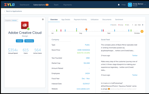Screen dimensions: 149x94
Task: Click the orange 2 marker on timeline
Action: pos(86,29)
